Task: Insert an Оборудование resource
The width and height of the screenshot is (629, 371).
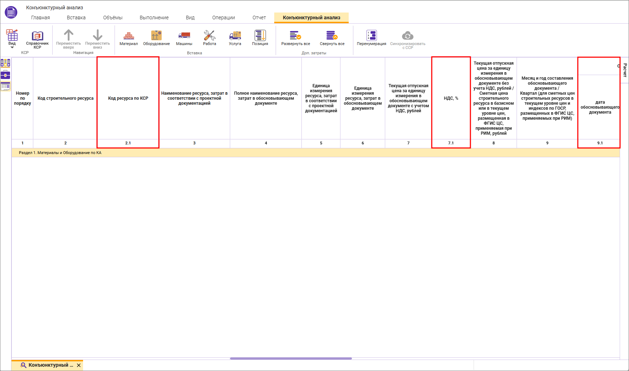Action: [x=156, y=38]
